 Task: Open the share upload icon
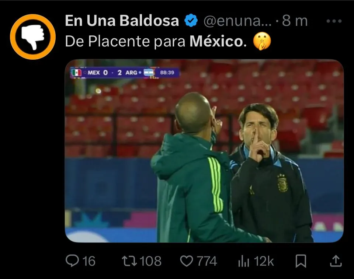tap(336, 261)
